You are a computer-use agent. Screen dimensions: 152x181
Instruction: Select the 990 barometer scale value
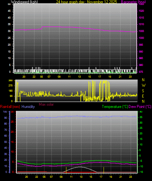pos(141,52)
